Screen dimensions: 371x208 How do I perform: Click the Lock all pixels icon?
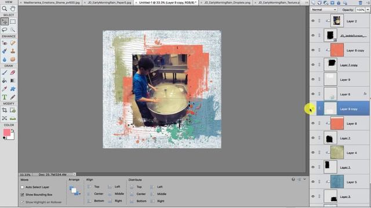pos(339,2)
